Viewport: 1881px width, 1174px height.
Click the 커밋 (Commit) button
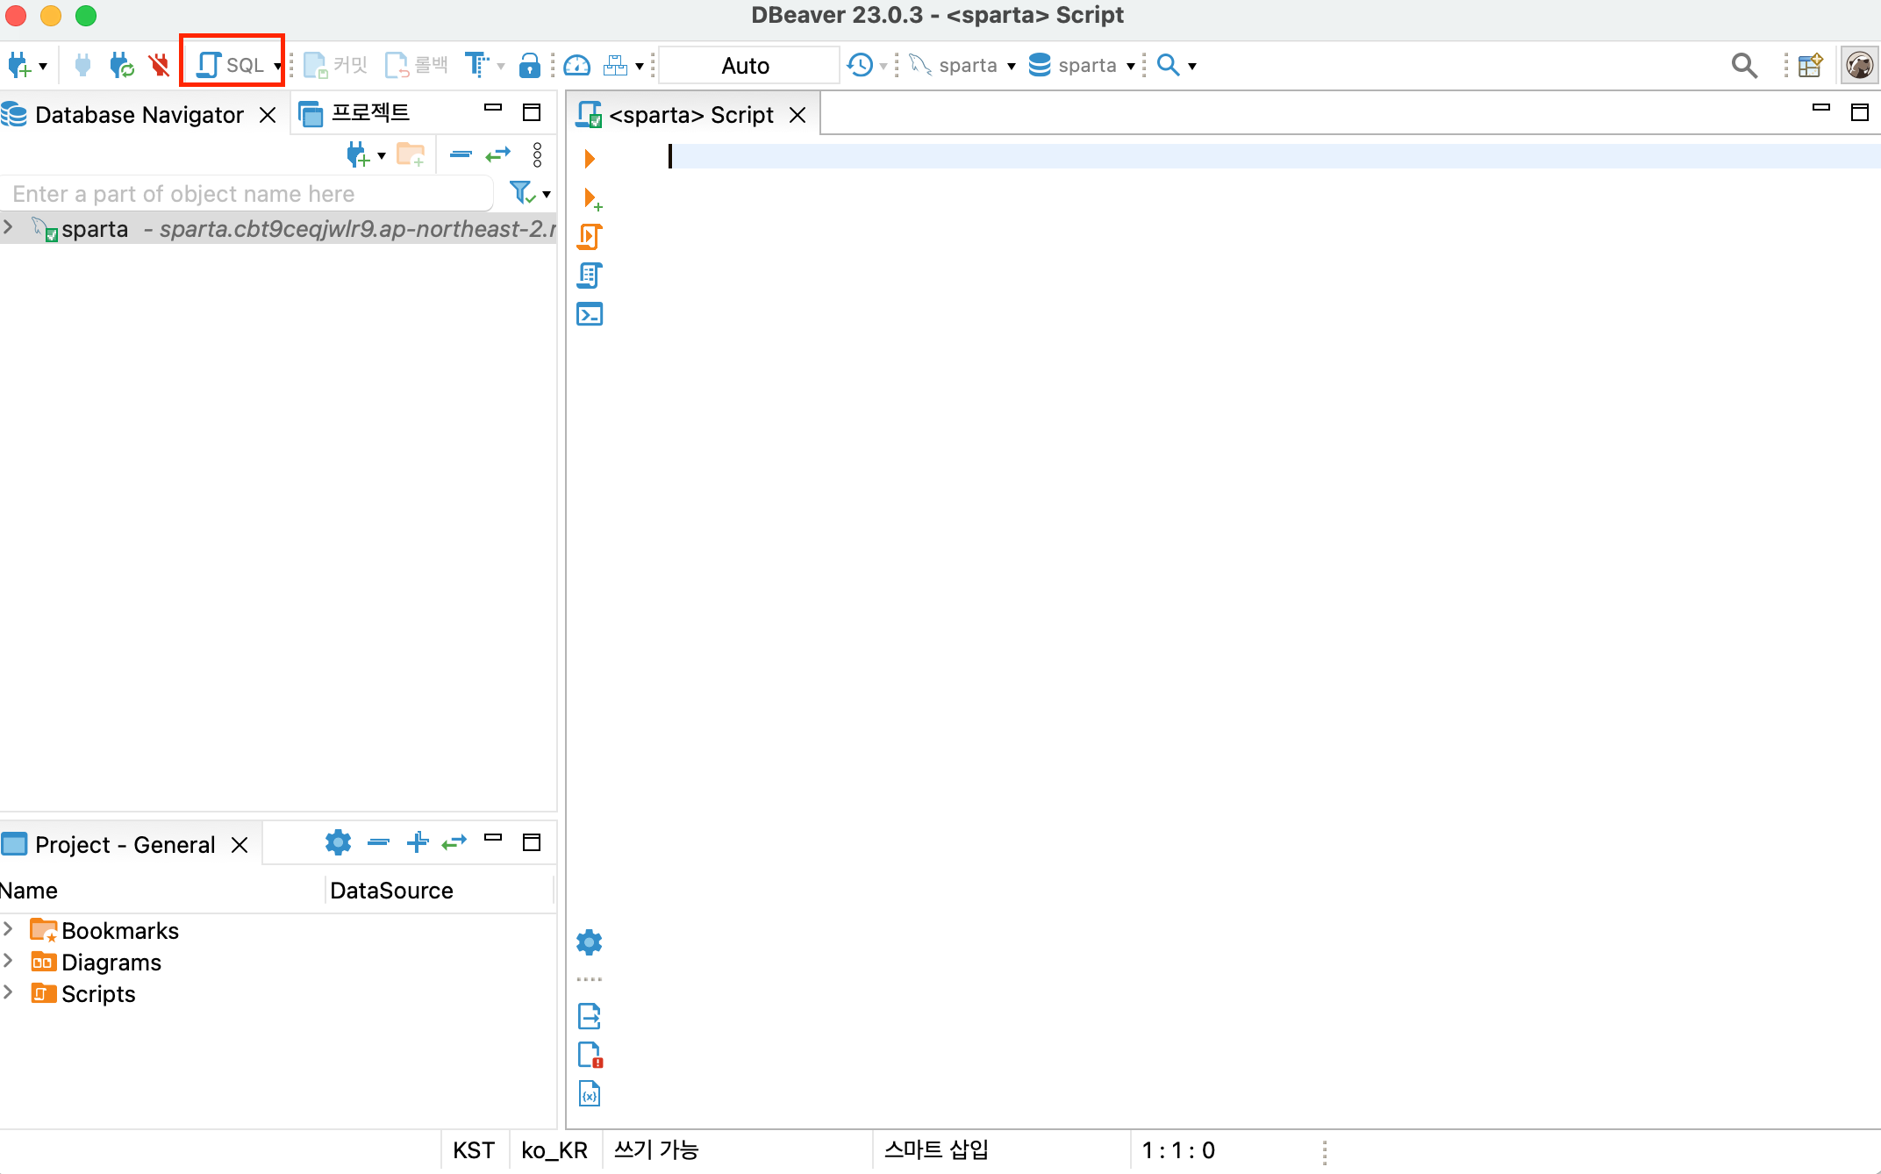pos(336,65)
